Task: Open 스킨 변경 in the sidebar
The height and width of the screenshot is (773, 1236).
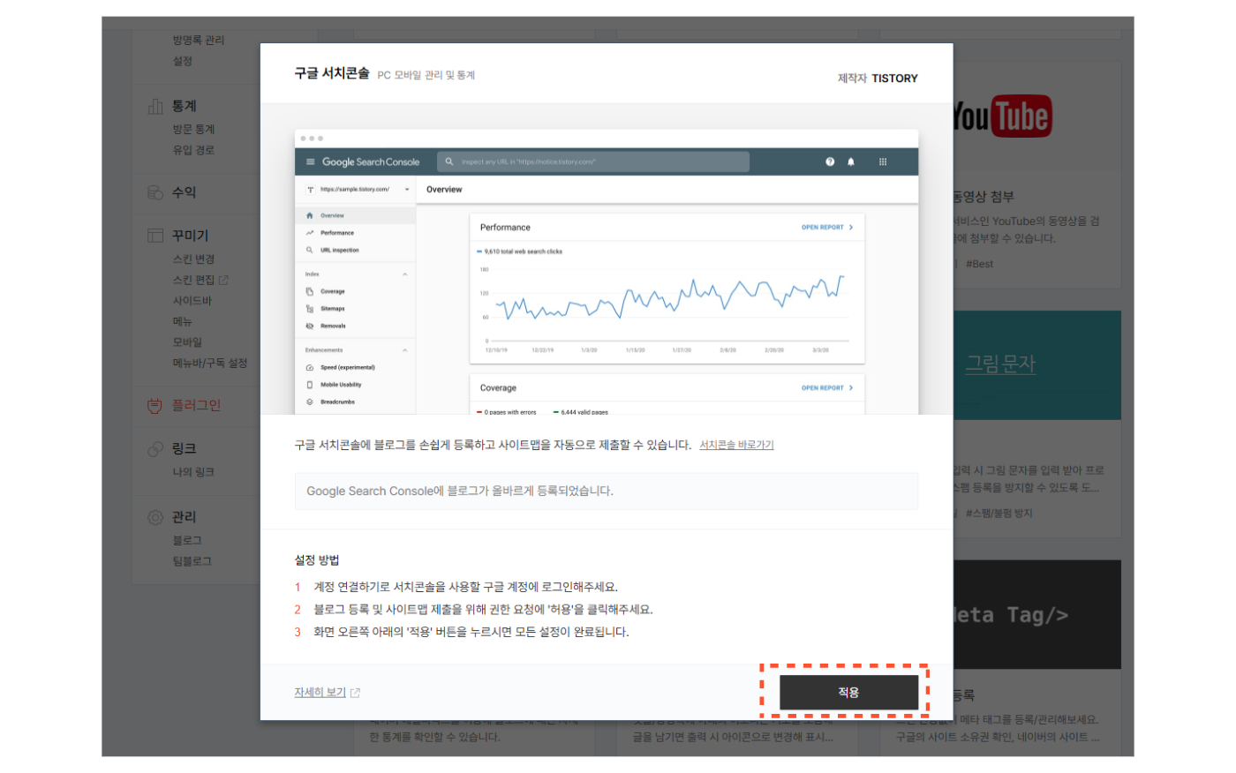Action: tap(193, 259)
